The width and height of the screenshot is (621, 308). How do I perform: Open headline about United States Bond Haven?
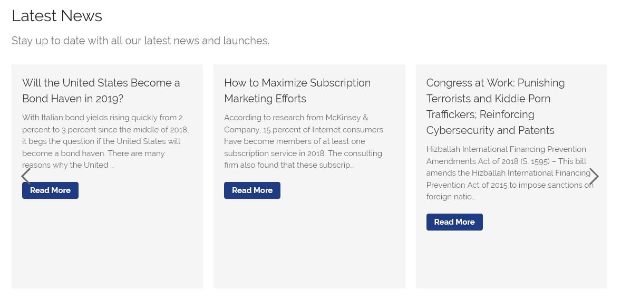point(101,90)
